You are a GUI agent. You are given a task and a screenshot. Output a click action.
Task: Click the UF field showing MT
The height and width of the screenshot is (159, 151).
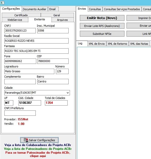(9, 103)
